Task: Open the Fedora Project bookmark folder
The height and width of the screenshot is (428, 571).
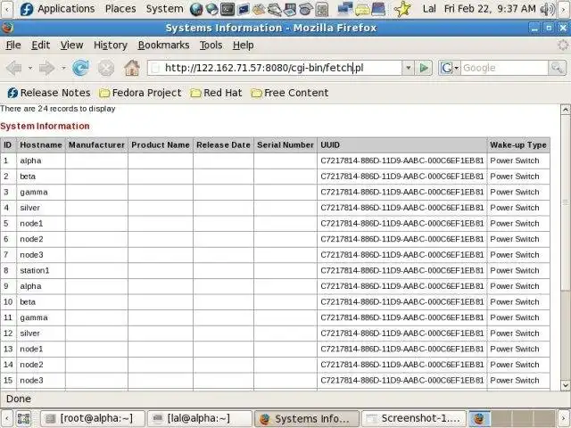Action: [140, 93]
